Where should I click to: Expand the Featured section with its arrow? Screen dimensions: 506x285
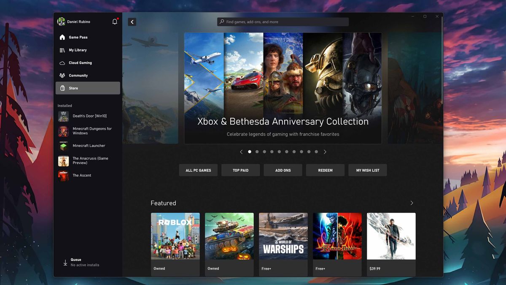412,203
